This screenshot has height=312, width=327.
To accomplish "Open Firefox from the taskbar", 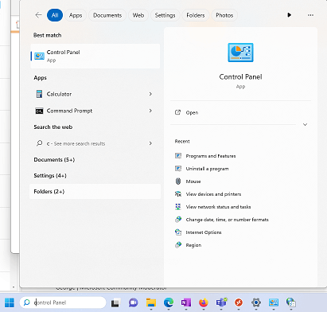I will click(204, 302).
